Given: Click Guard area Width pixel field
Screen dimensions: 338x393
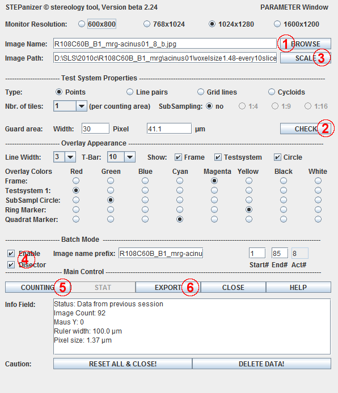Looking at the screenshot, I should pos(95,129).
